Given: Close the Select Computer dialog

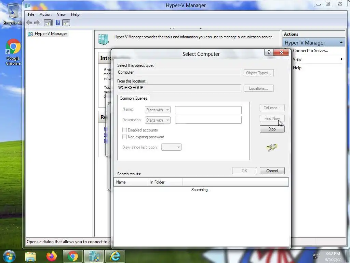Looking at the screenshot, I should click(x=281, y=52).
